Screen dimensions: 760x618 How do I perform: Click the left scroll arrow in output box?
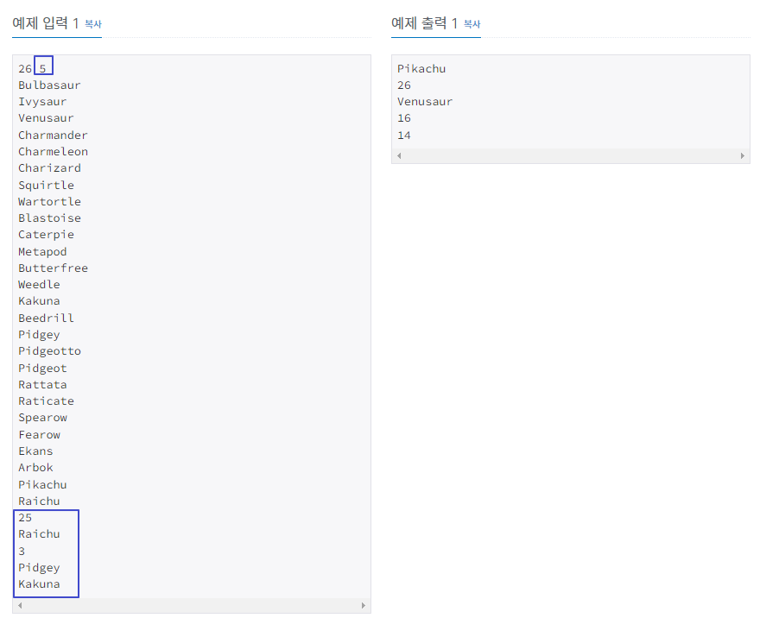pos(399,155)
